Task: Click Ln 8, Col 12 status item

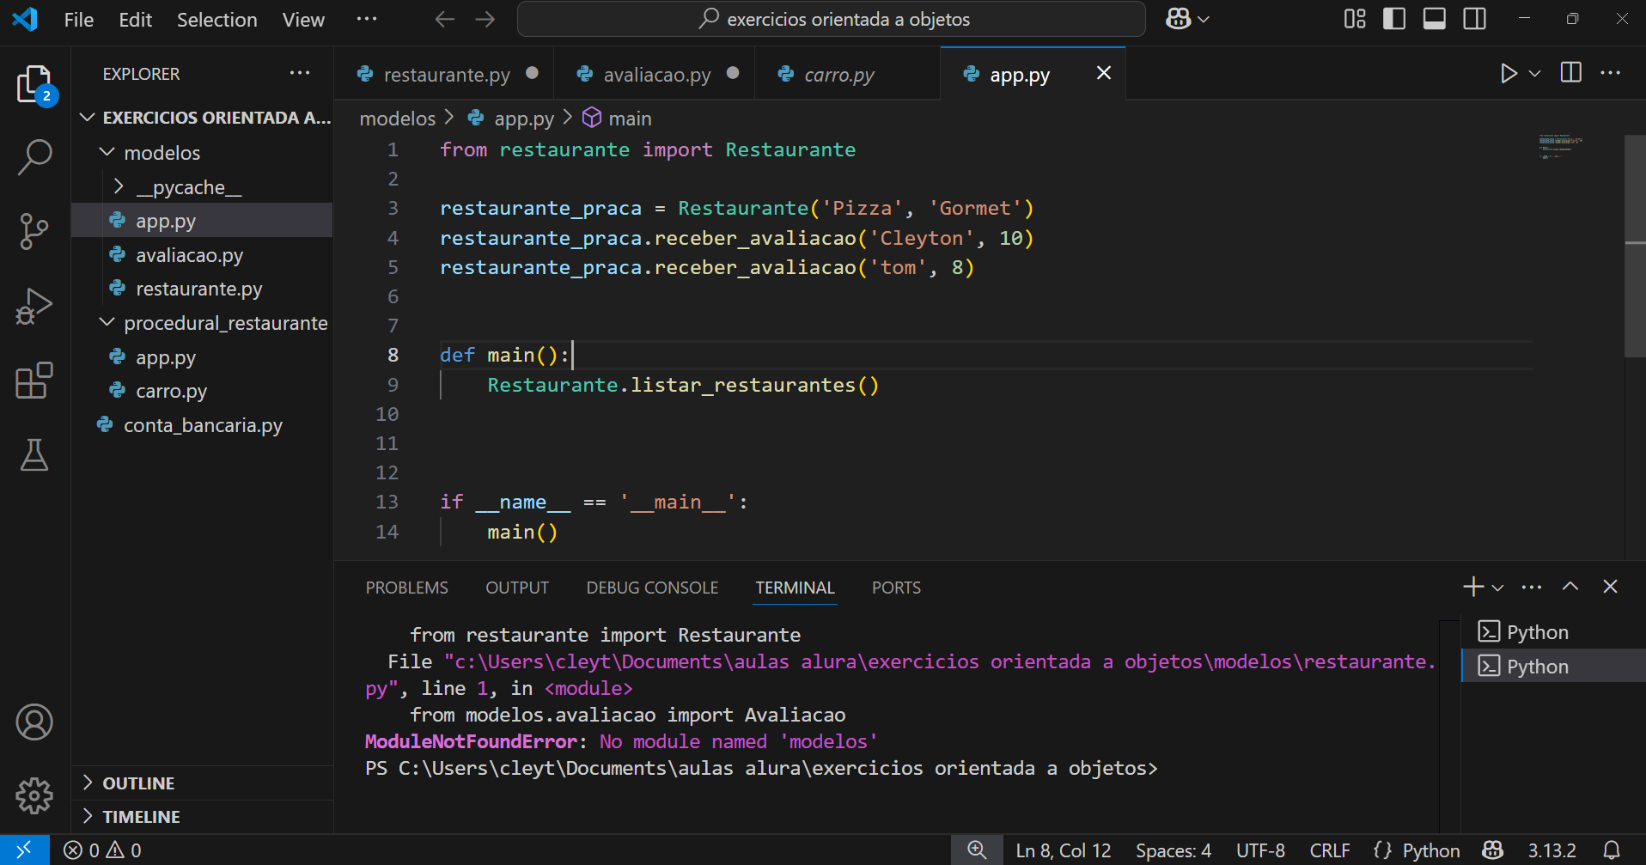Action: (1064, 850)
